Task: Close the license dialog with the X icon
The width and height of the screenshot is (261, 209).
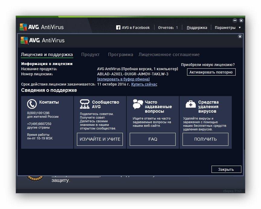Action: coord(240,36)
